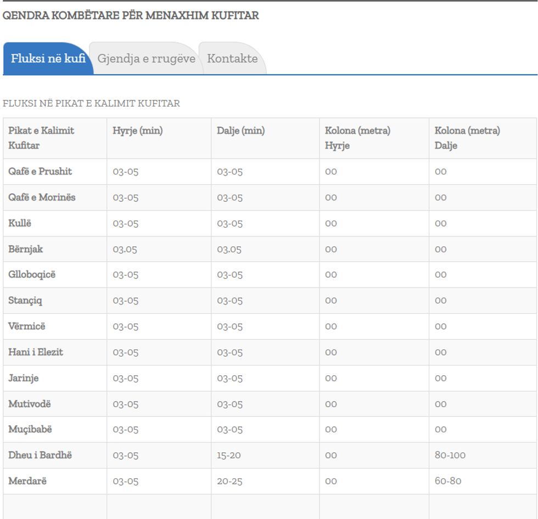This screenshot has width=538, height=519.
Task: Select the Hani i Elezit crossing
Action: click(x=36, y=352)
